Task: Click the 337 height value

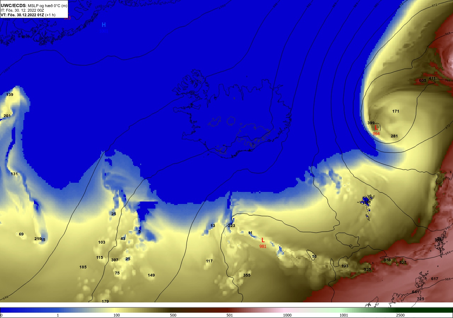Action: 403,263
